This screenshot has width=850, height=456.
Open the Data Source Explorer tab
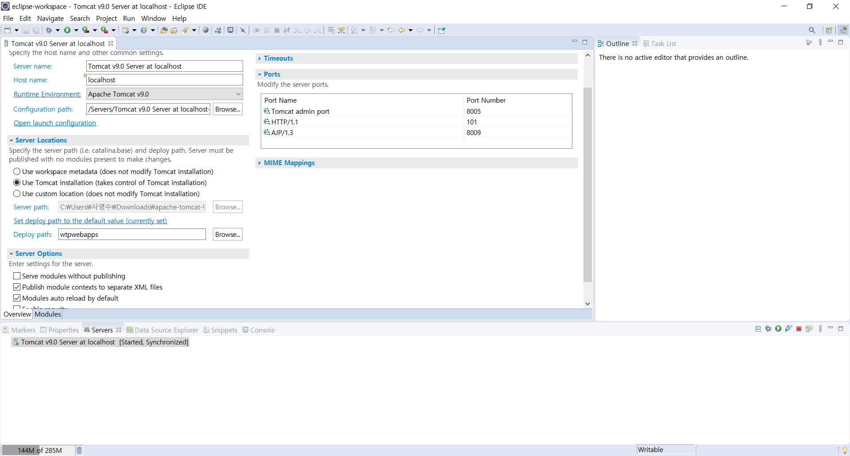pos(162,330)
